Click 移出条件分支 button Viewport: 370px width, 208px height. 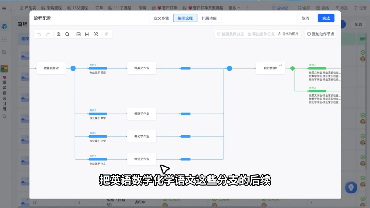[x=261, y=34]
